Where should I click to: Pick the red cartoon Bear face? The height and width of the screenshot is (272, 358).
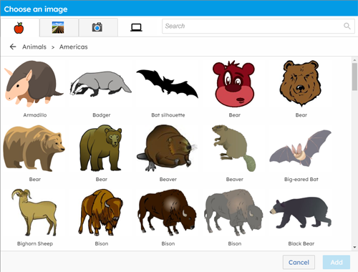click(x=234, y=84)
